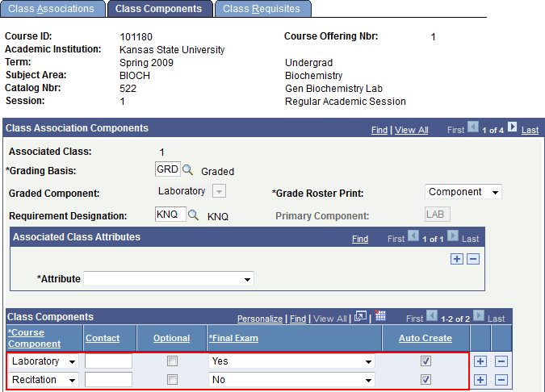
Task: Select the Course ID value 101180
Action: point(136,37)
